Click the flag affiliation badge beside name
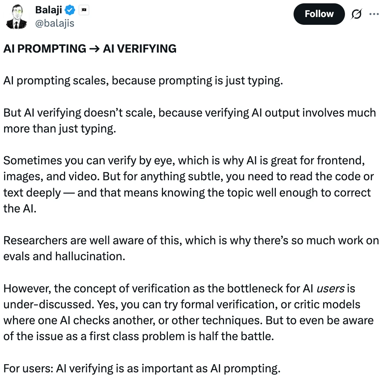Image resolution: width=386 pixels, height=379 pixels. pyautogui.click(x=84, y=10)
